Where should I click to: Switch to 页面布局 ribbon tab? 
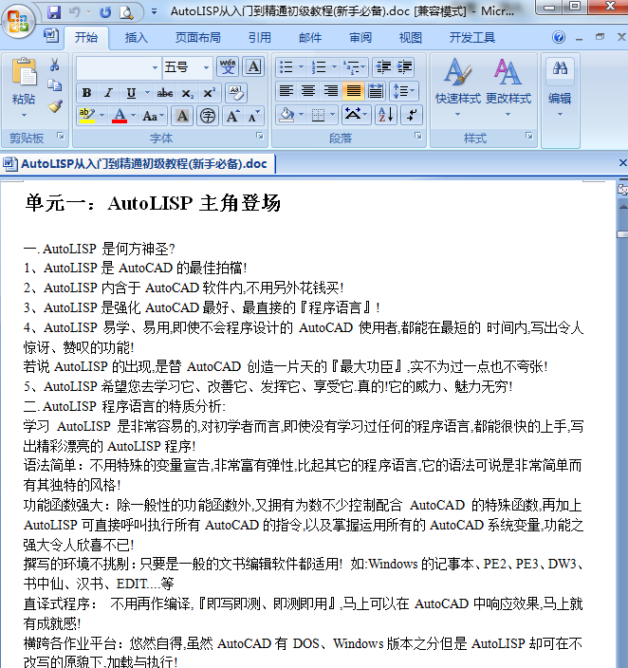(x=198, y=38)
